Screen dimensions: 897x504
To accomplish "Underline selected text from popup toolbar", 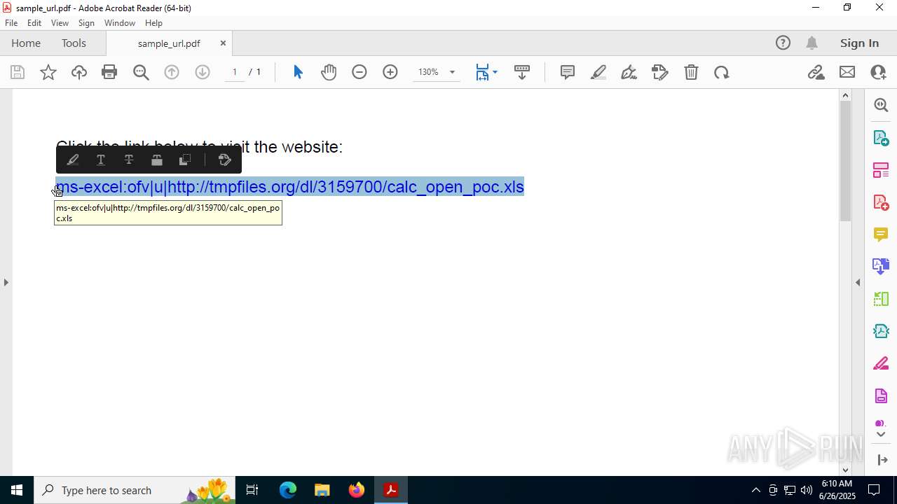I will (x=101, y=160).
